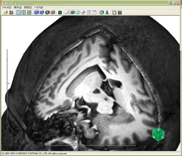Toggle the scale ruler display icon
Screen dimensions: 182x156
[67, 13]
